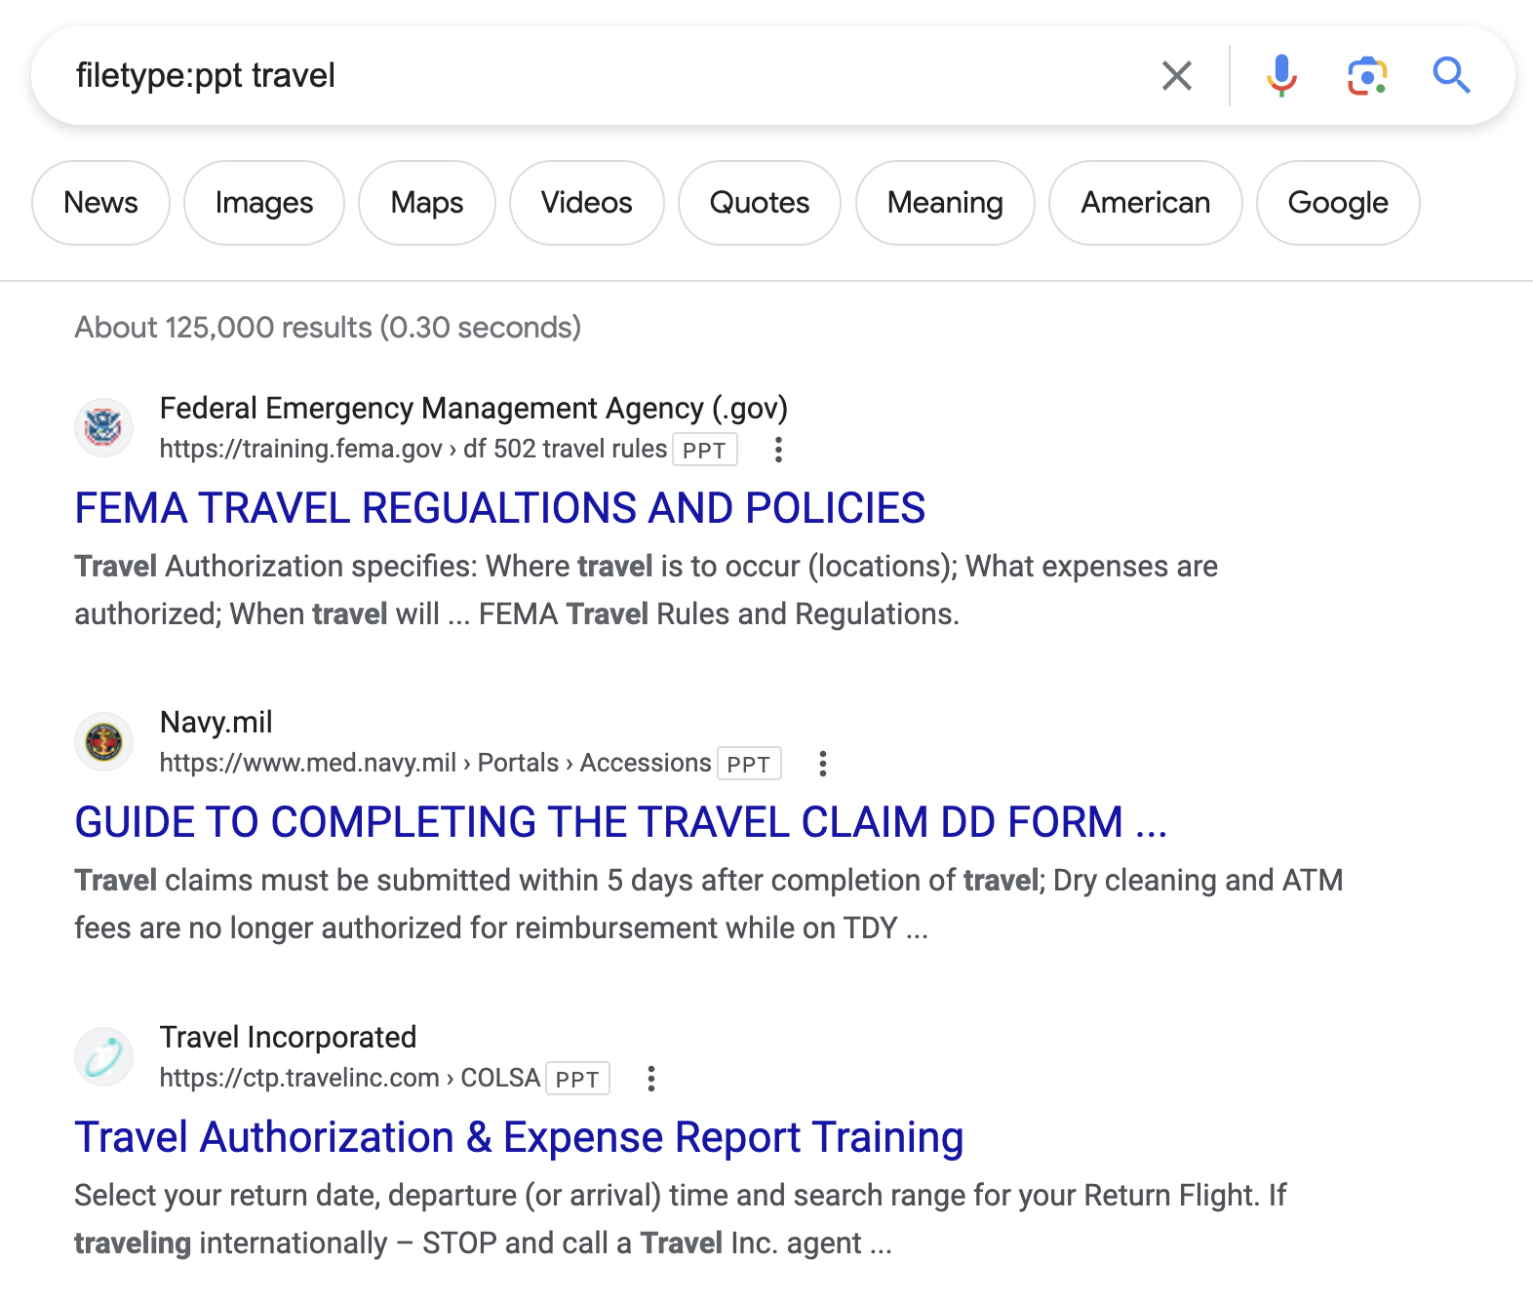Open the Travel Claim DD Form guide
The image size is (1533, 1303).
coord(621,822)
